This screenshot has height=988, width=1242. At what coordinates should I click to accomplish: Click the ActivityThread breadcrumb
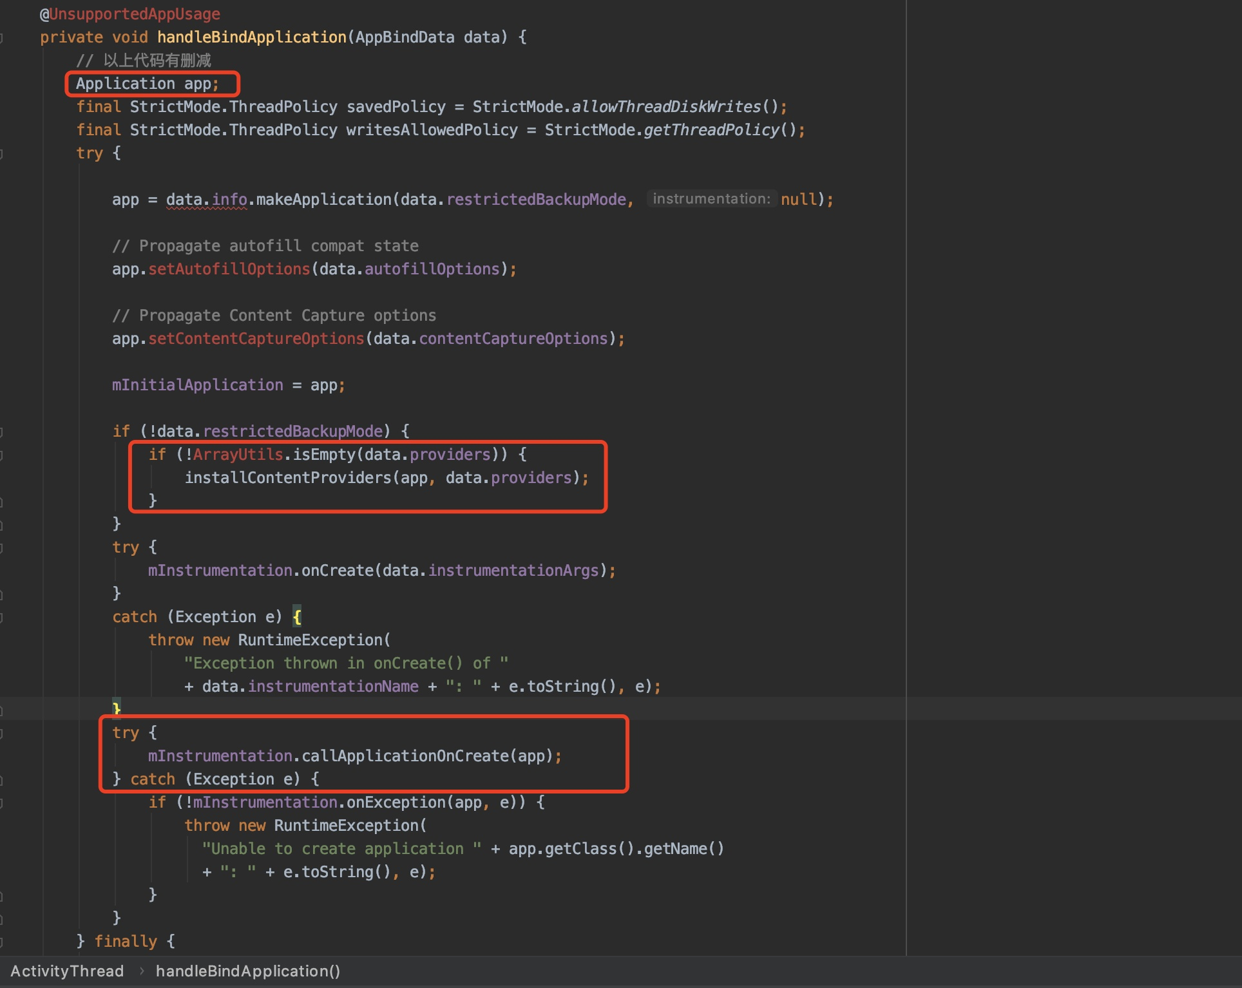point(67,971)
